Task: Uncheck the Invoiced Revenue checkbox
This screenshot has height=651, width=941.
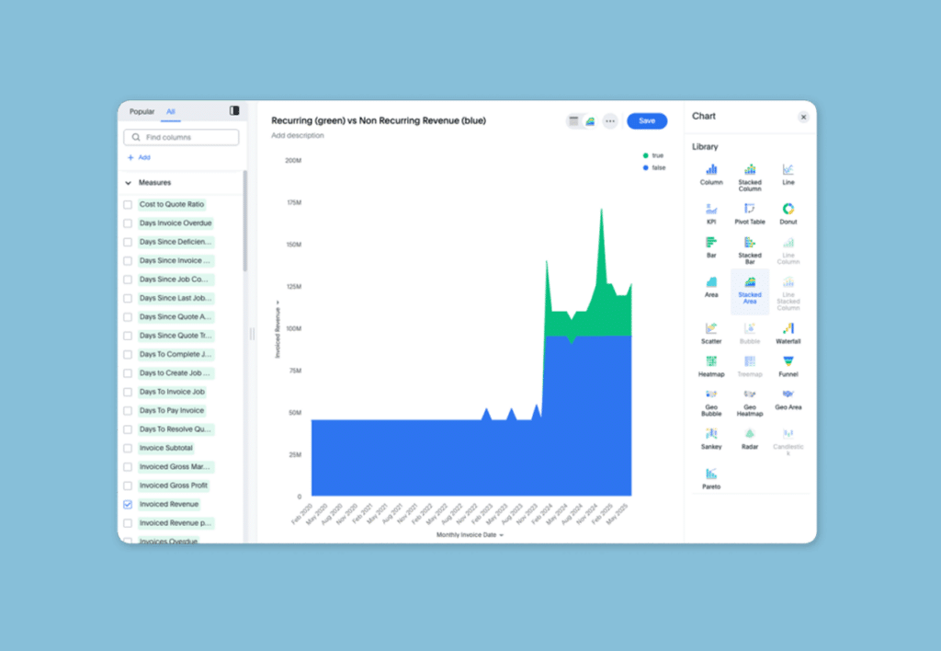Action: tap(128, 505)
